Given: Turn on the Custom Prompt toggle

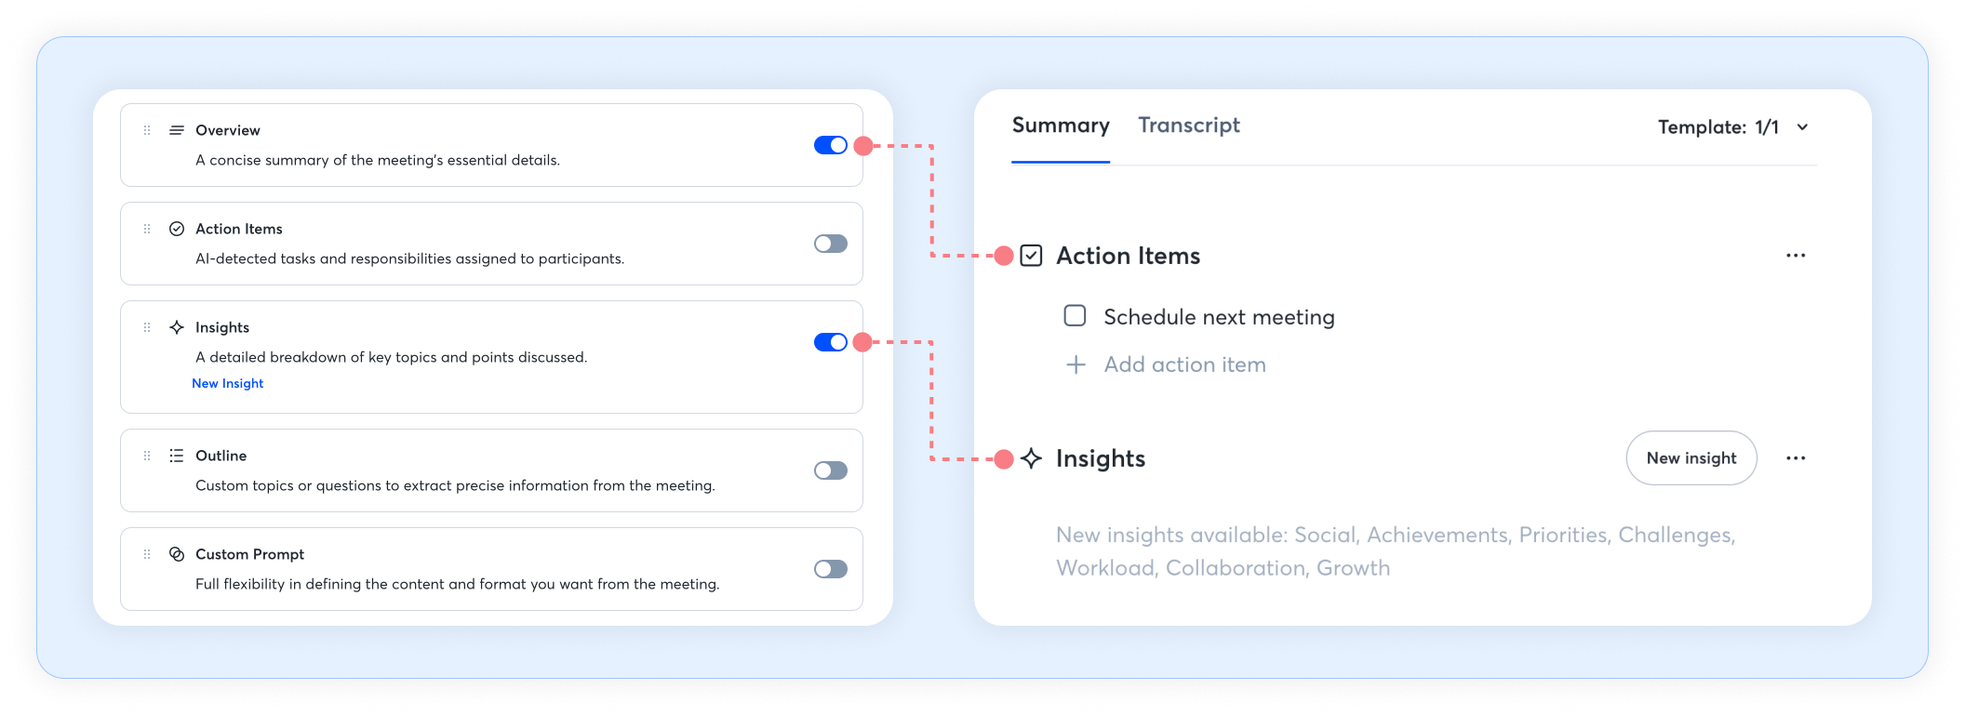Looking at the screenshot, I should coord(830,569).
